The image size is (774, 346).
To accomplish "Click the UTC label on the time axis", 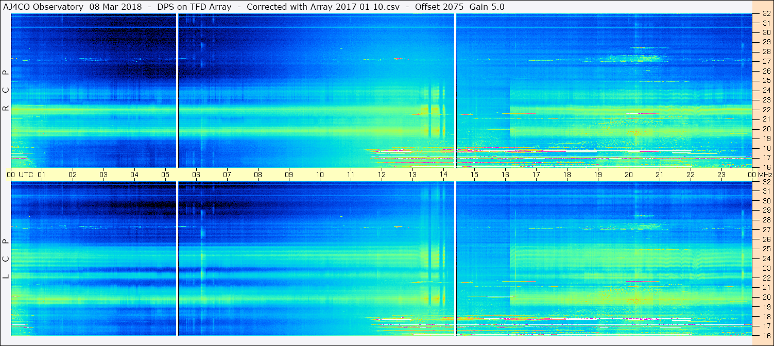I will [26, 175].
